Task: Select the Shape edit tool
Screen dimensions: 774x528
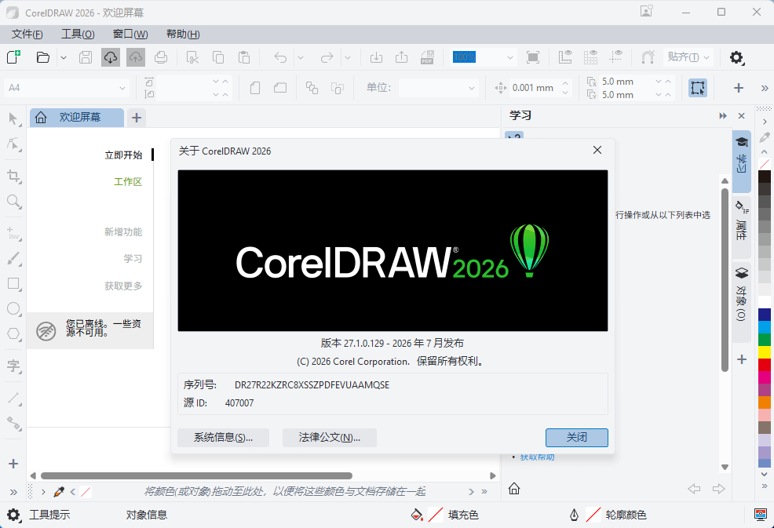Action: pos(14,144)
